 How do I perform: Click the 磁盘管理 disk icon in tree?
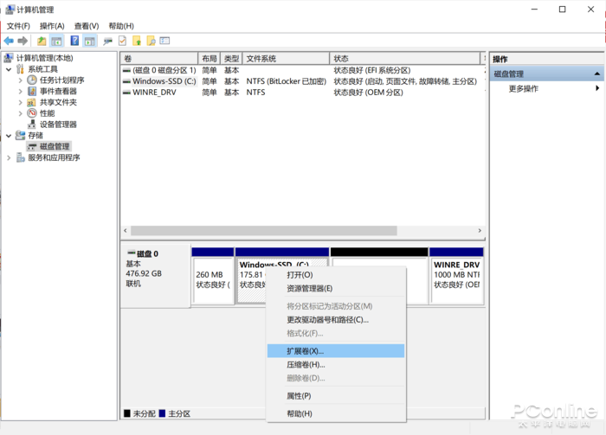[x=32, y=147]
